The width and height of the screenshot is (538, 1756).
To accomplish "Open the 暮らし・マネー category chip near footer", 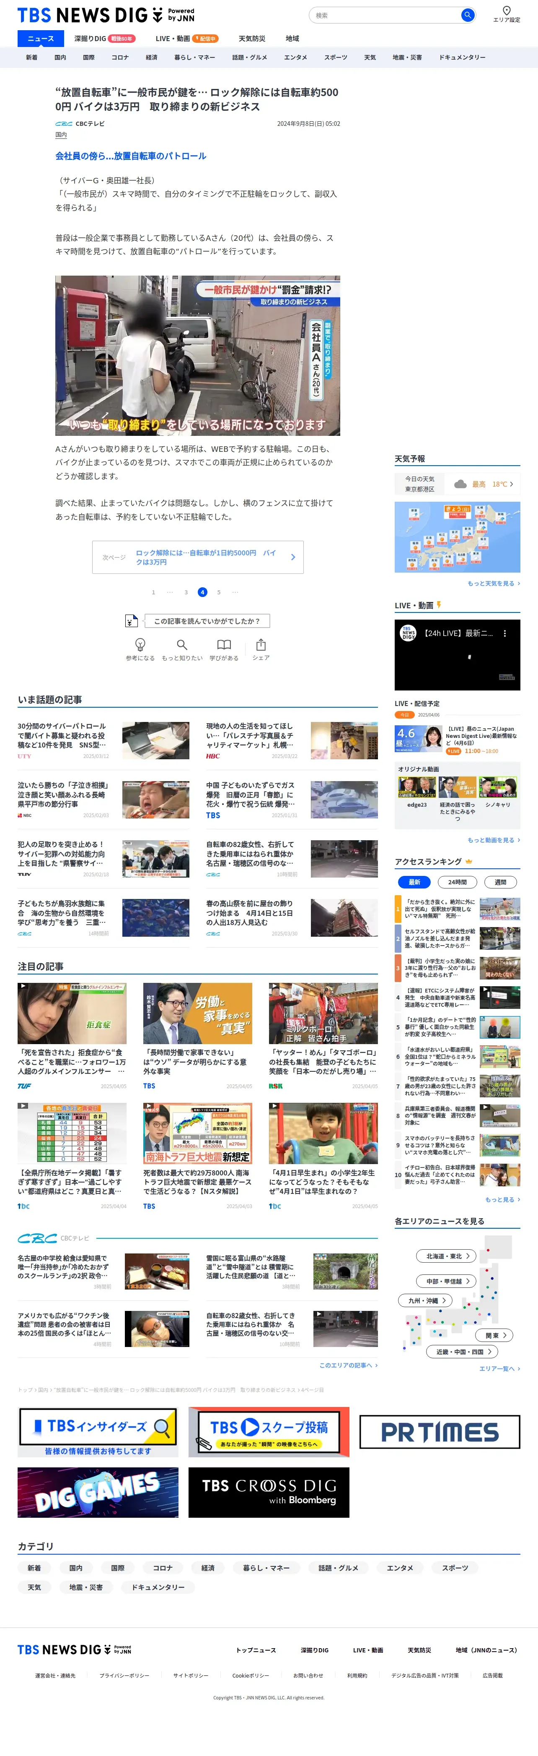I will pos(266,1568).
